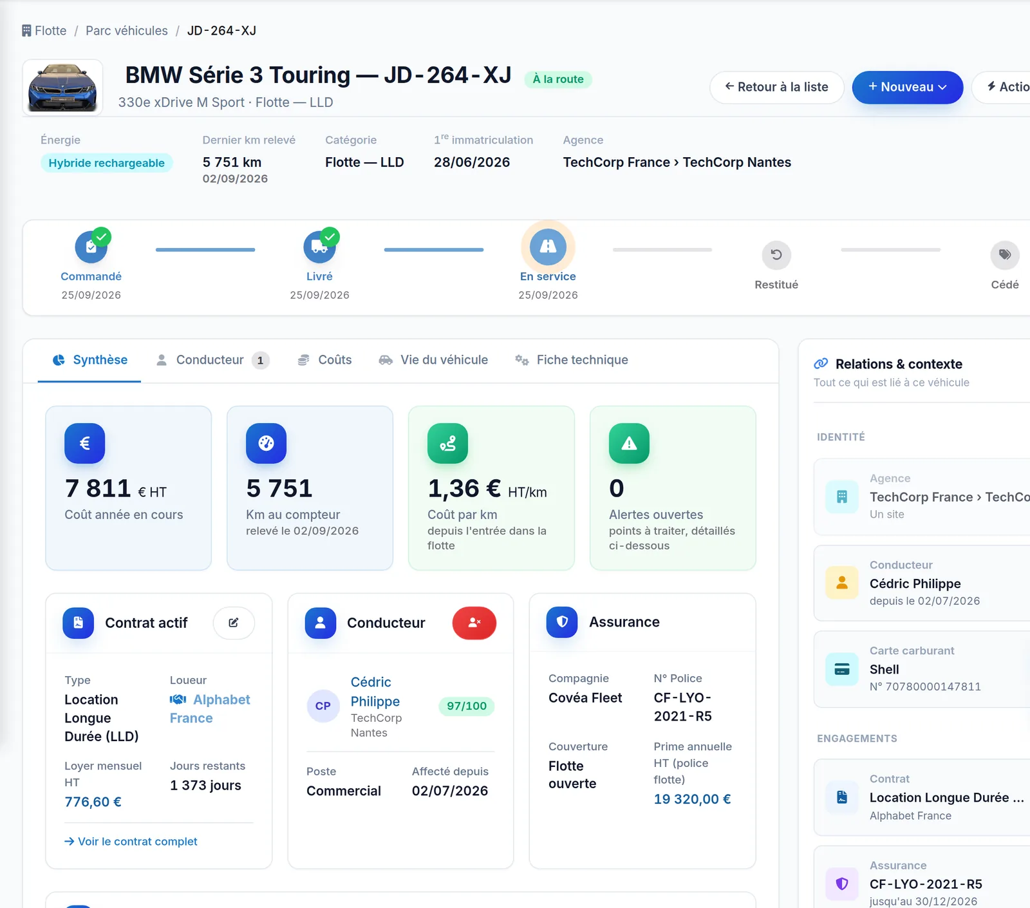Screen dimensions: 1030x908
Task: Go to Flotte in the breadcrumb
Action: (44, 31)
